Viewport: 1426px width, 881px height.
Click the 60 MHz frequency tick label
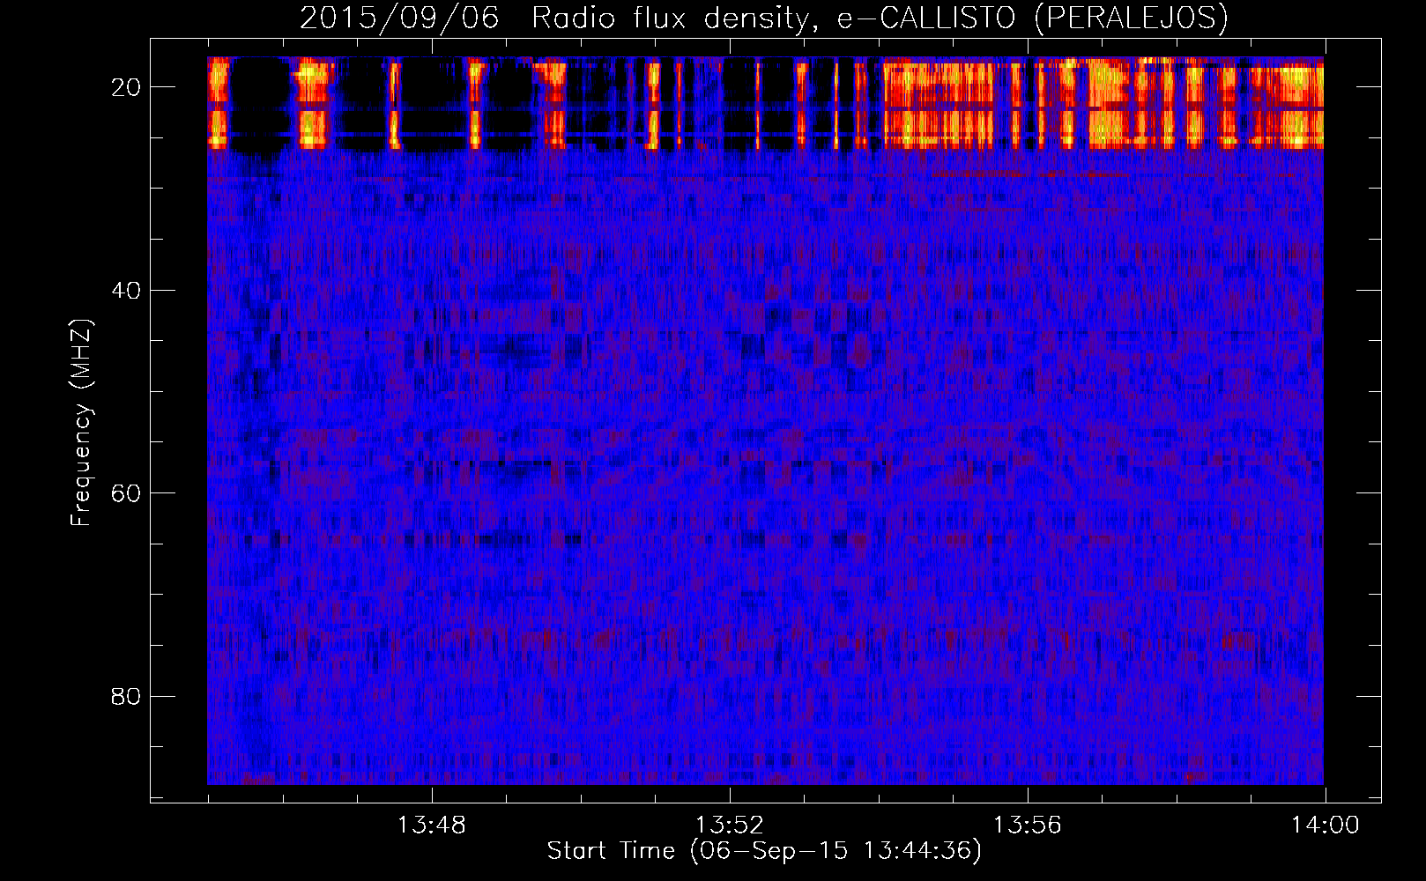127,493
